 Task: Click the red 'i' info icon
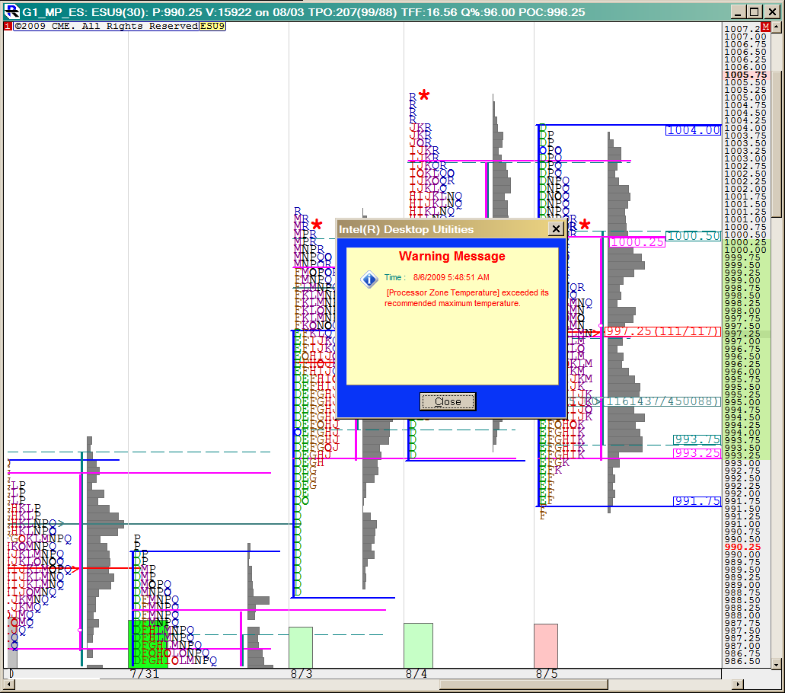click(8, 26)
